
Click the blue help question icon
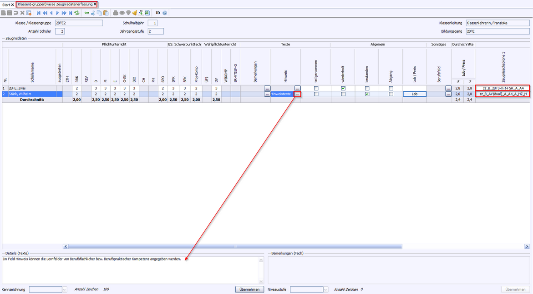point(165,13)
